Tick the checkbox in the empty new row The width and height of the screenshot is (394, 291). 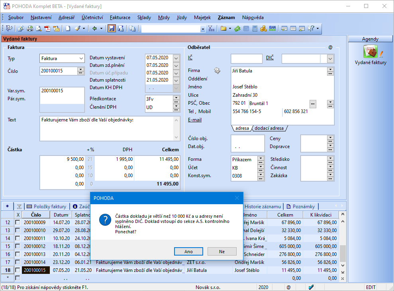pyautogui.click(x=18, y=278)
